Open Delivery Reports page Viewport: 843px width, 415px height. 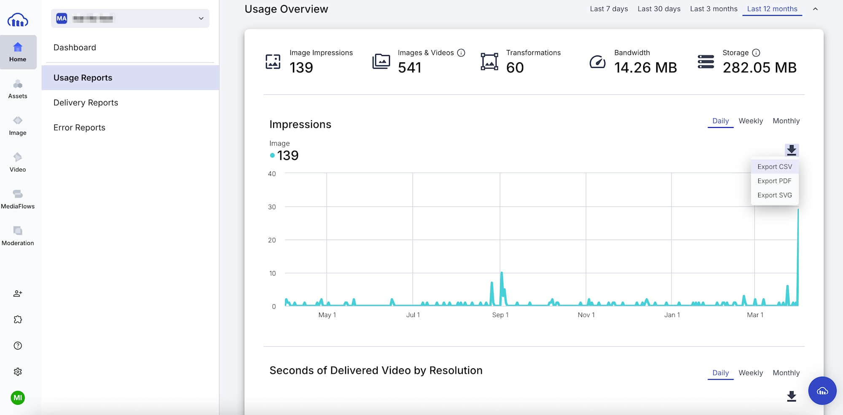(x=86, y=103)
